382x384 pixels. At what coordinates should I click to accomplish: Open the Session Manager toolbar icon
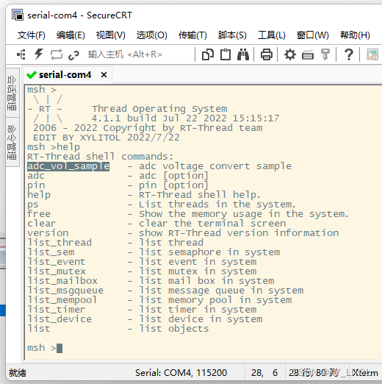(x=21, y=54)
